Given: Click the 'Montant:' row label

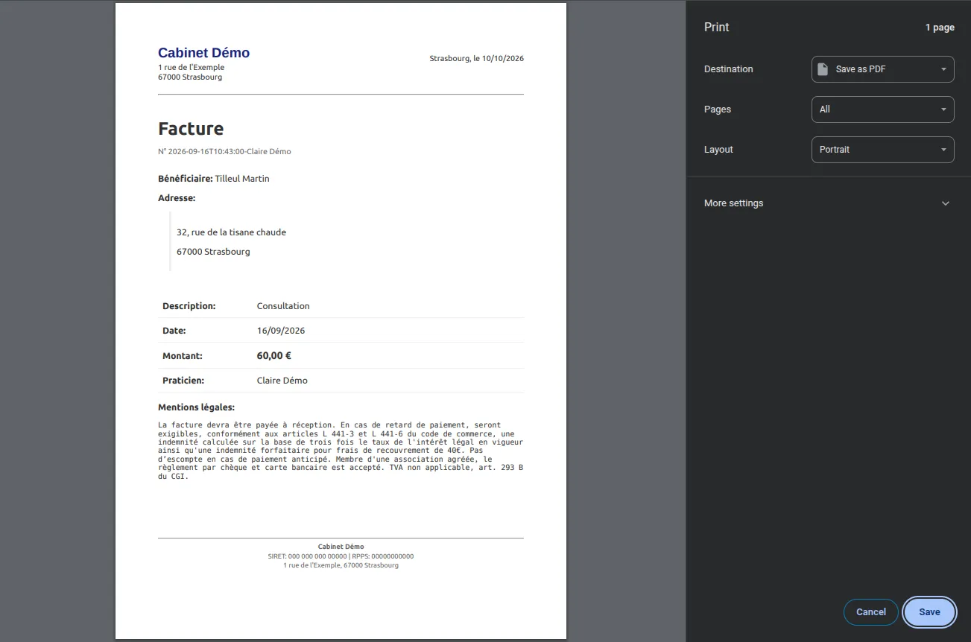Looking at the screenshot, I should tap(183, 356).
